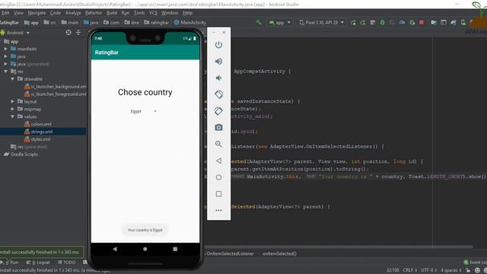The height and width of the screenshot is (274, 487).
Task: Open the Navigate menu
Action: point(37,13)
